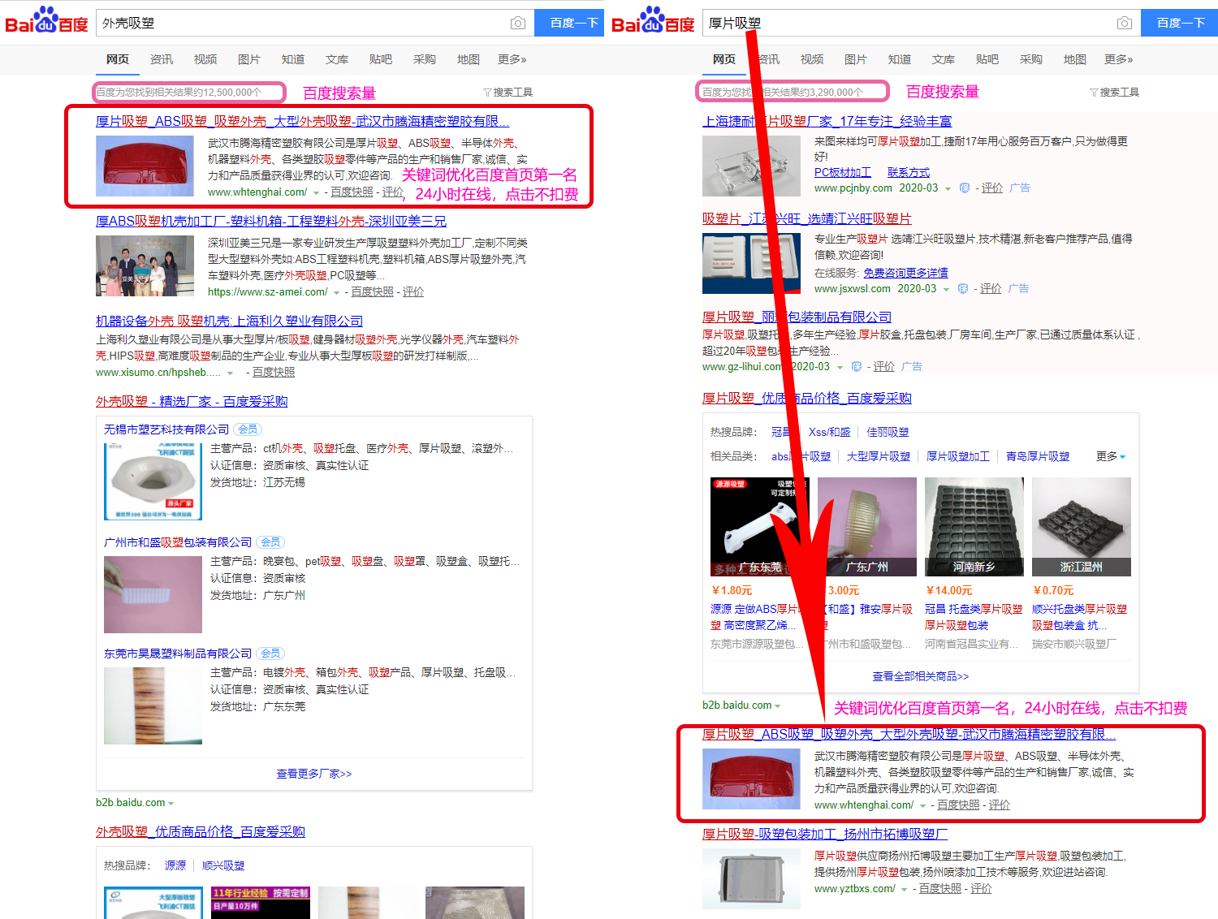Click the 保 guarantee badge next to www.pcjnby.com

pos(964,188)
